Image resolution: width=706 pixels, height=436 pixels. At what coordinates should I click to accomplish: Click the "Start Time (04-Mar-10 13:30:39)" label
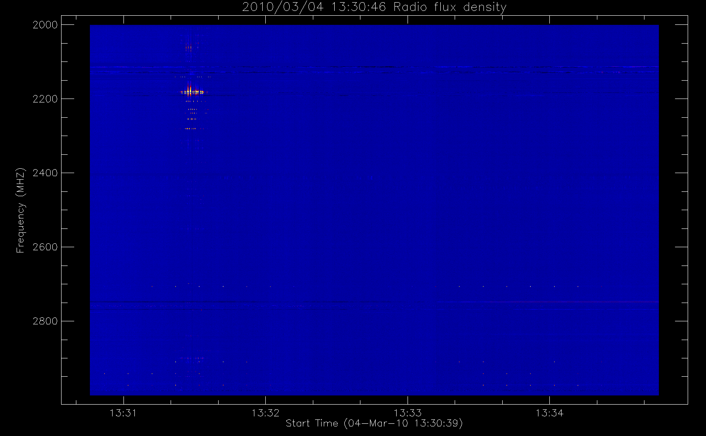(374, 423)
